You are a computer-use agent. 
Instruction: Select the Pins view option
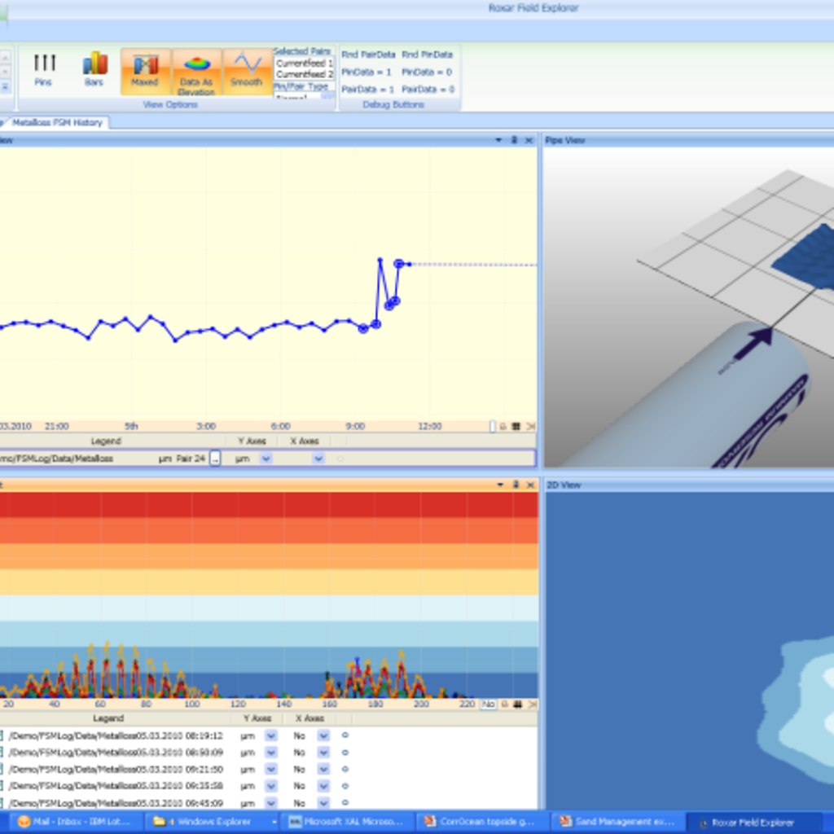[x=44, y=68]
